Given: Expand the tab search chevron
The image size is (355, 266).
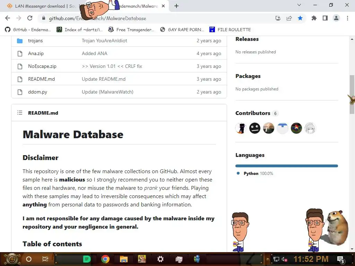Looking at the screenshot, I should click(299, 5).
